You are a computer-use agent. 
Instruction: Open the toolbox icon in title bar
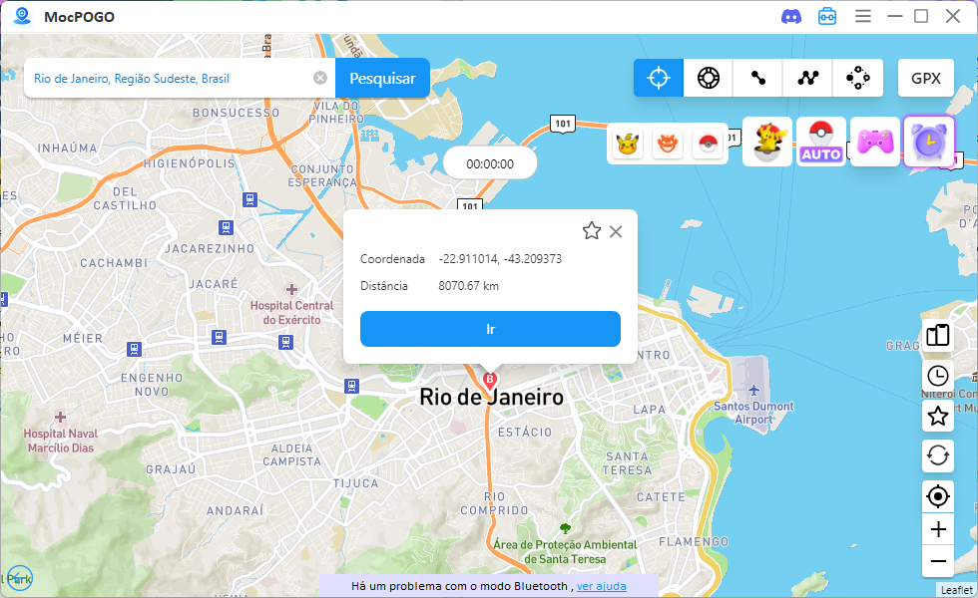click(827, 16)
